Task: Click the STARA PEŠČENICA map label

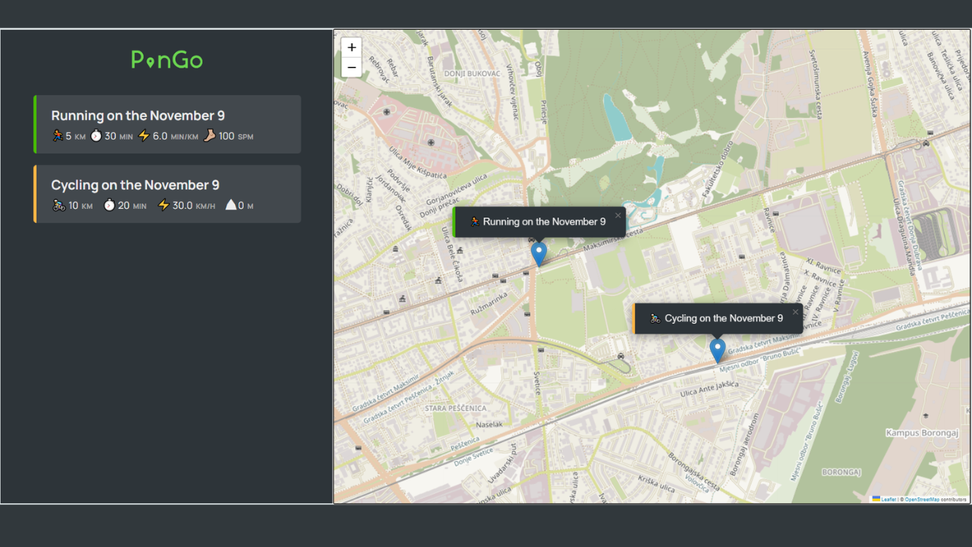Action: tap(456, 408)
